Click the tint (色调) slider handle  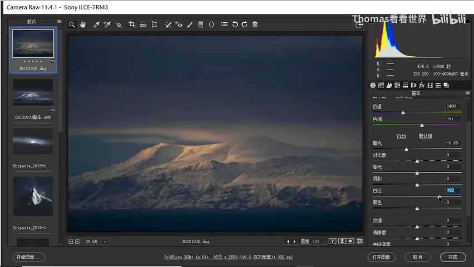click(422, 125)
